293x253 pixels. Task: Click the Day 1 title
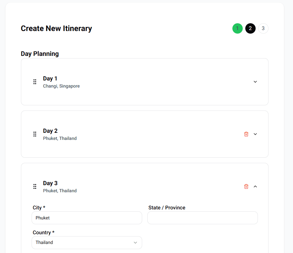[x=50, y=79]
